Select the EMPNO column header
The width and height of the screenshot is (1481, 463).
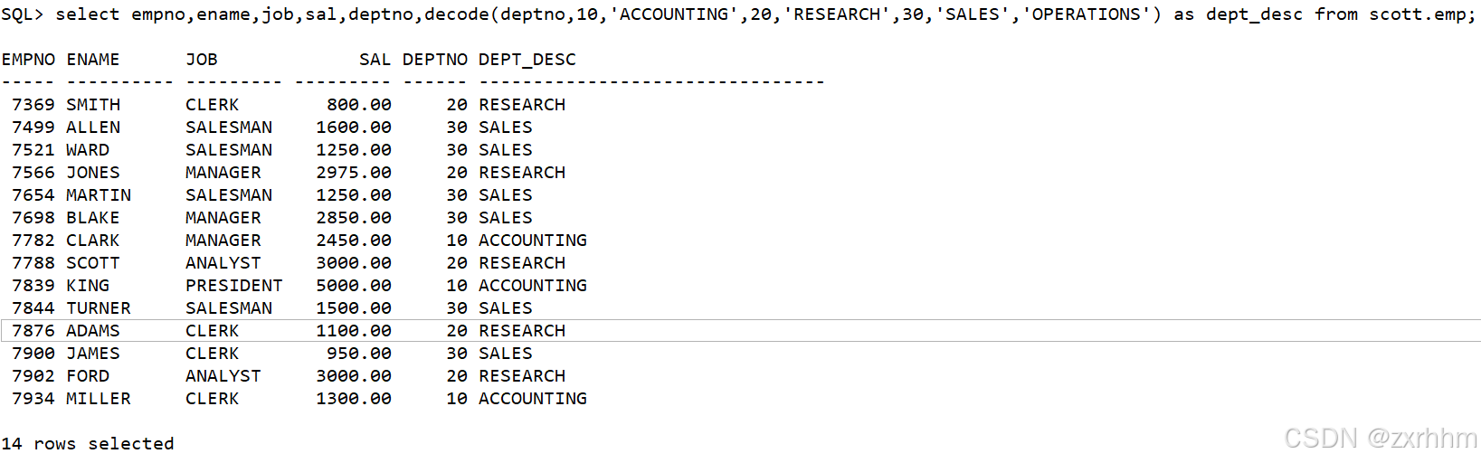28,60
